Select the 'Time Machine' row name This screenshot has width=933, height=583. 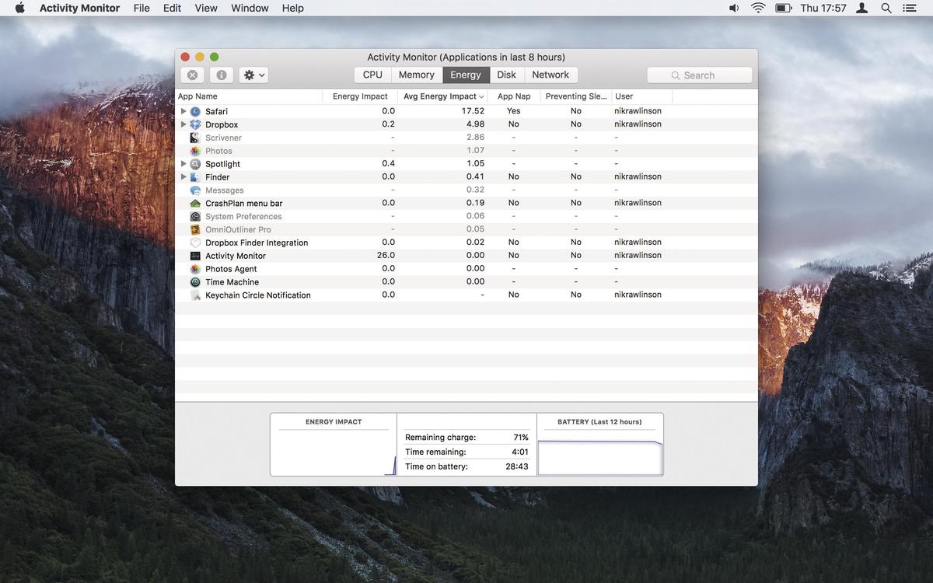point(232,282)
